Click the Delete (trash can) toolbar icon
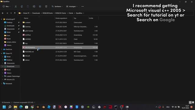 coord(46,6)
